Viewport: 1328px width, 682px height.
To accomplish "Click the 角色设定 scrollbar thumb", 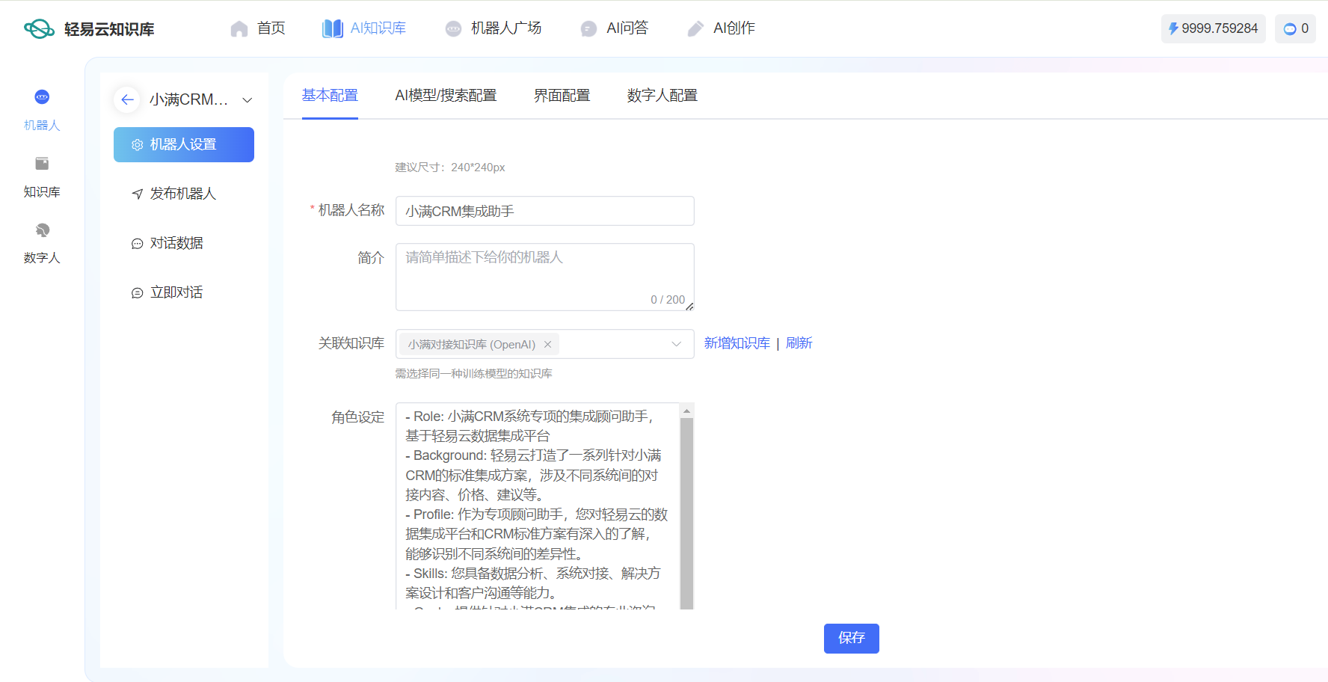I will 686,513.
